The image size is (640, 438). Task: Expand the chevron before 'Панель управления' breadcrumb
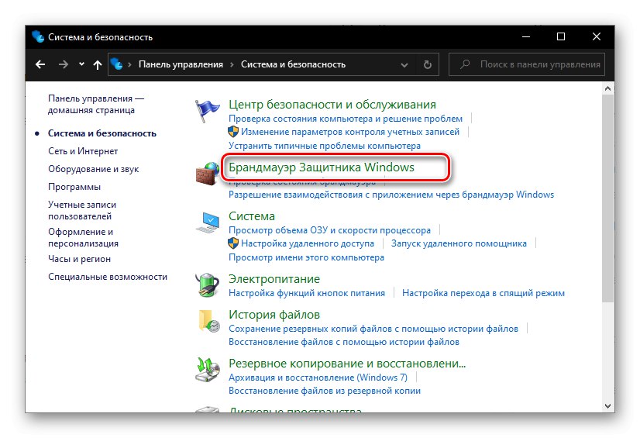click(x=130, y=64)
